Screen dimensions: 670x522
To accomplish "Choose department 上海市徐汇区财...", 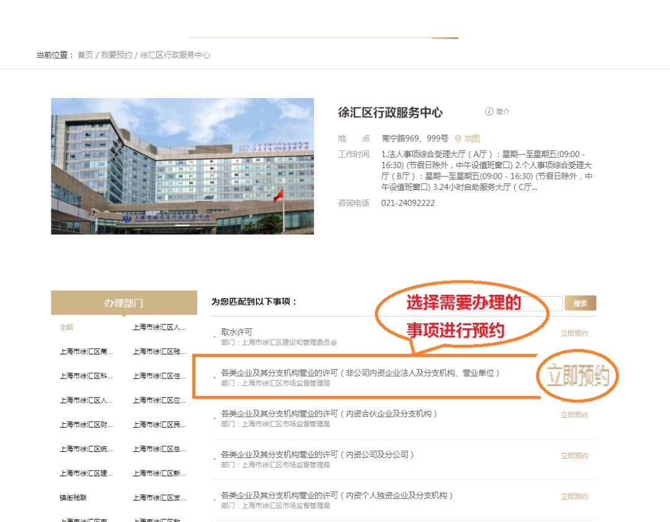I will click(86, 425).
